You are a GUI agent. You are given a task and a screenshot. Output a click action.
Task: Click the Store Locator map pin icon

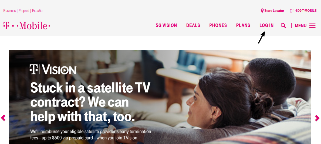[x=262, y=11]
